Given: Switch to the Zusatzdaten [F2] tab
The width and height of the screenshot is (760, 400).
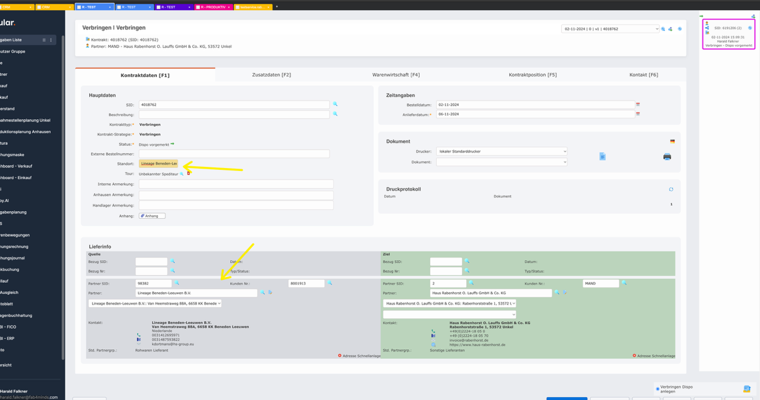Looking at the screenshot, I should click(271, 75).
